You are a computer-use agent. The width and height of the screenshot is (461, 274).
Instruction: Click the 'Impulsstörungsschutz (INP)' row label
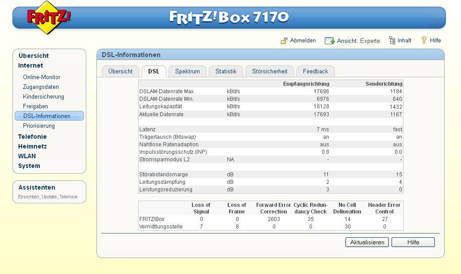(173, 152)
